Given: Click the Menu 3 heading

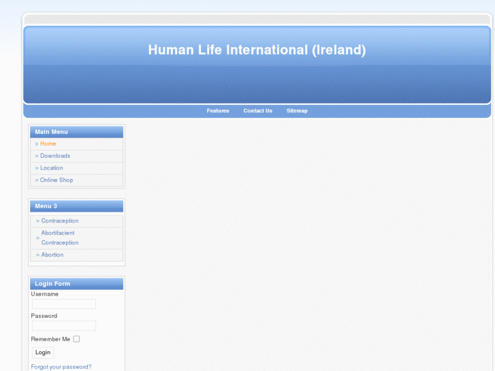Looking at the screenshot, I should coord(46,206).
